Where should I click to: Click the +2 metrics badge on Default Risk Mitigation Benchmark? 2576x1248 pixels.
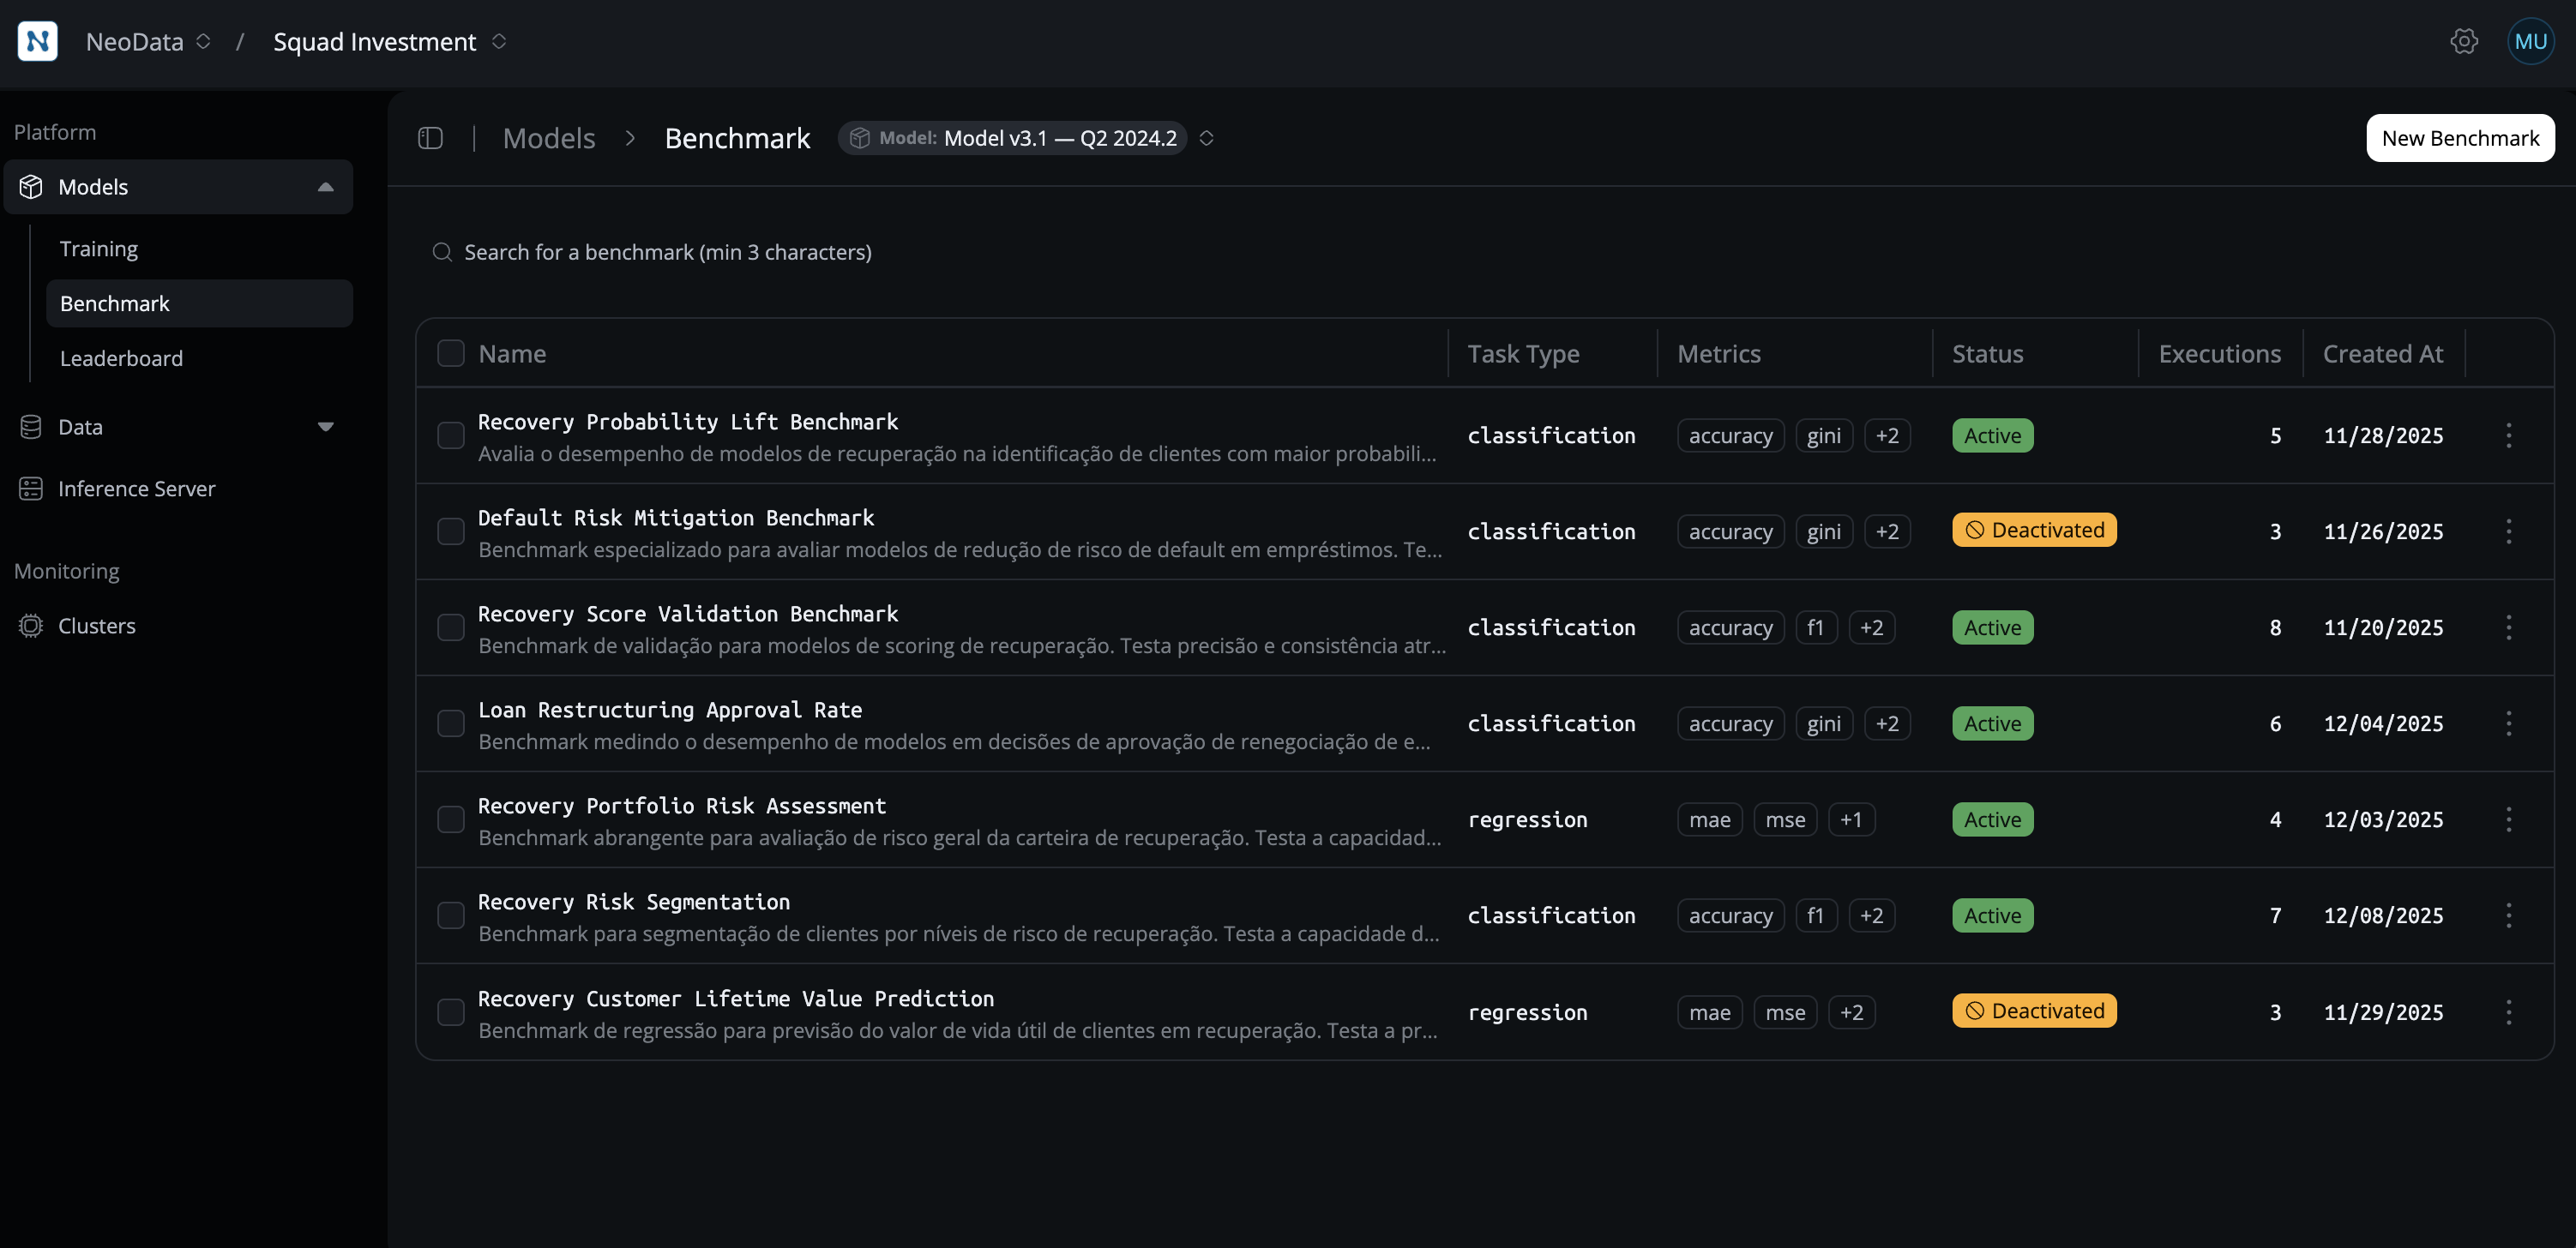pos(1888,531)
